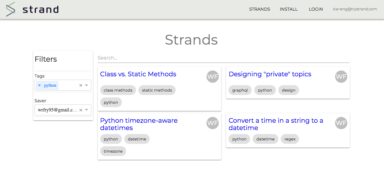Focus the Search strands input field
Viewport: 384px width, 189px height.
(x=223, y=58)
